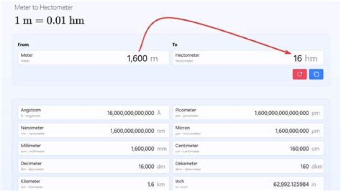Pick the Centimeter conversion row
The width and height of the screenshot is (341, 191).
[x=248, y=148]
